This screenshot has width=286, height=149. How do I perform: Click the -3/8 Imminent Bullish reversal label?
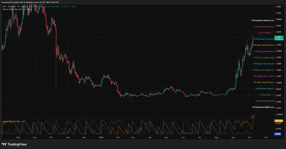pos(263,107)
